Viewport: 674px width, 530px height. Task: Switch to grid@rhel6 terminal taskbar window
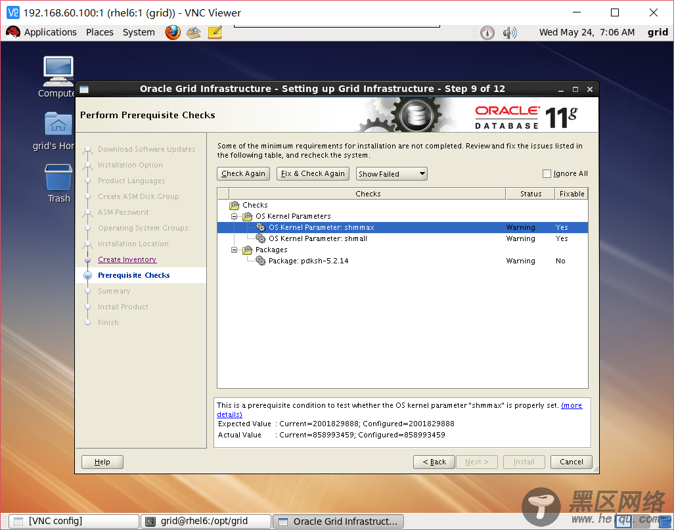(206, 521)
